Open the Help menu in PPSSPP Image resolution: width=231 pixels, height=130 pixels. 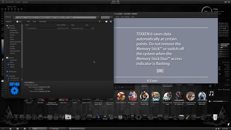click(133, 17)
